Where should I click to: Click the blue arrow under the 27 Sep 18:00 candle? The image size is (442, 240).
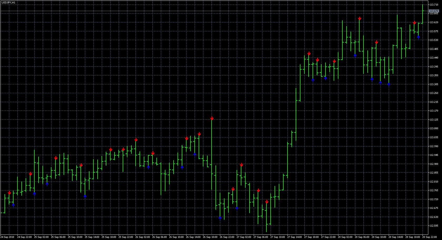313,80
